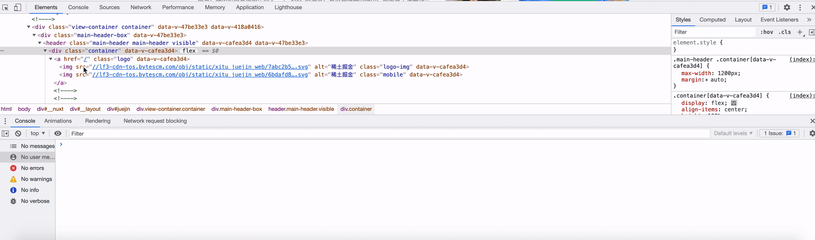Filter by No info in sidebar
The height and width of the screenshot is (240, 815).
(x=28, y=190)
